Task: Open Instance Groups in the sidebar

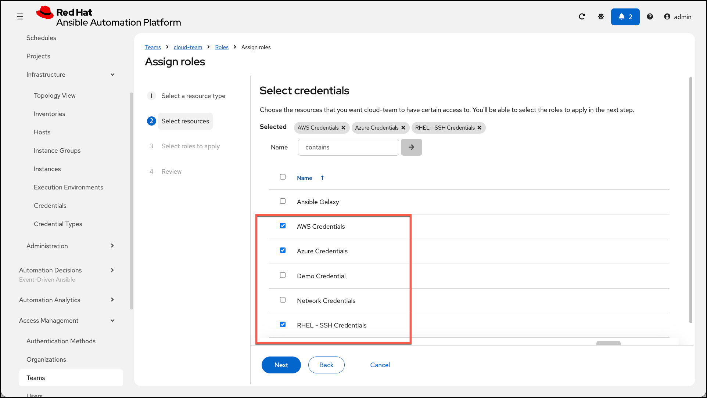Action: pos(57,151)
